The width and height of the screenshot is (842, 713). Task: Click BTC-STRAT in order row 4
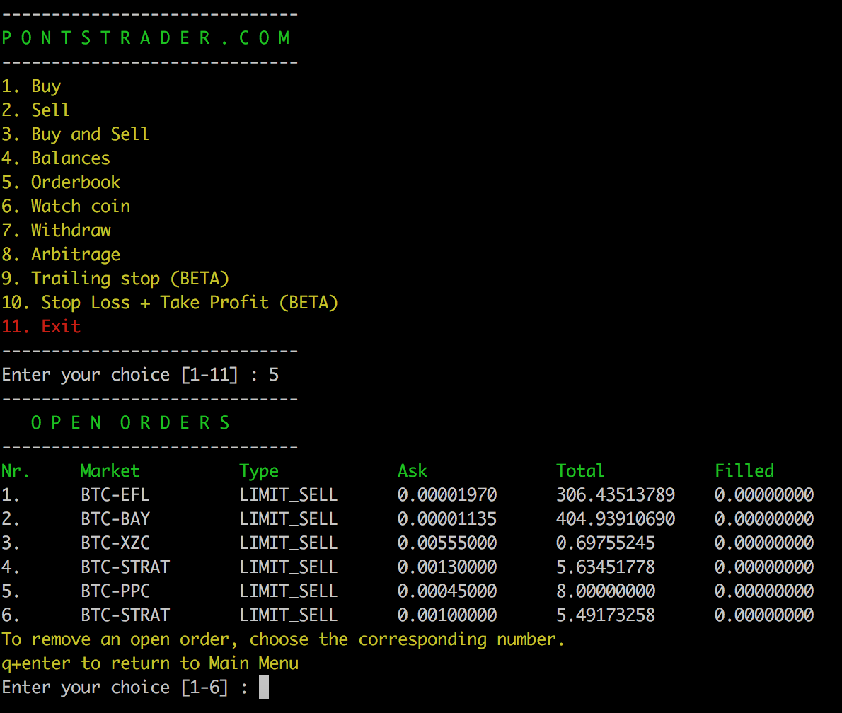(x=125, y=567)
